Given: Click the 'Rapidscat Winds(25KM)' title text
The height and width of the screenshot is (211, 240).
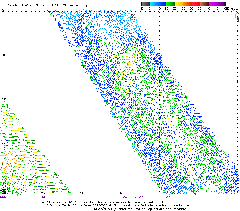Looking at the screenshot, I should click(x=26, y=6).
